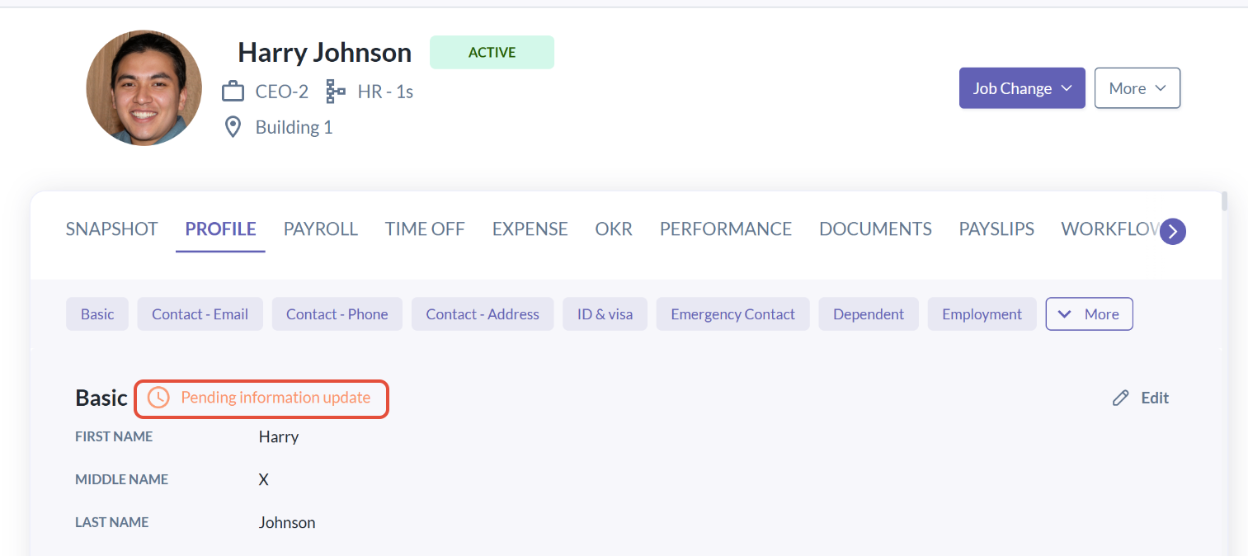Click the Building 1 location text
The height and width of the screenshot is (556, 1248).
294,127
